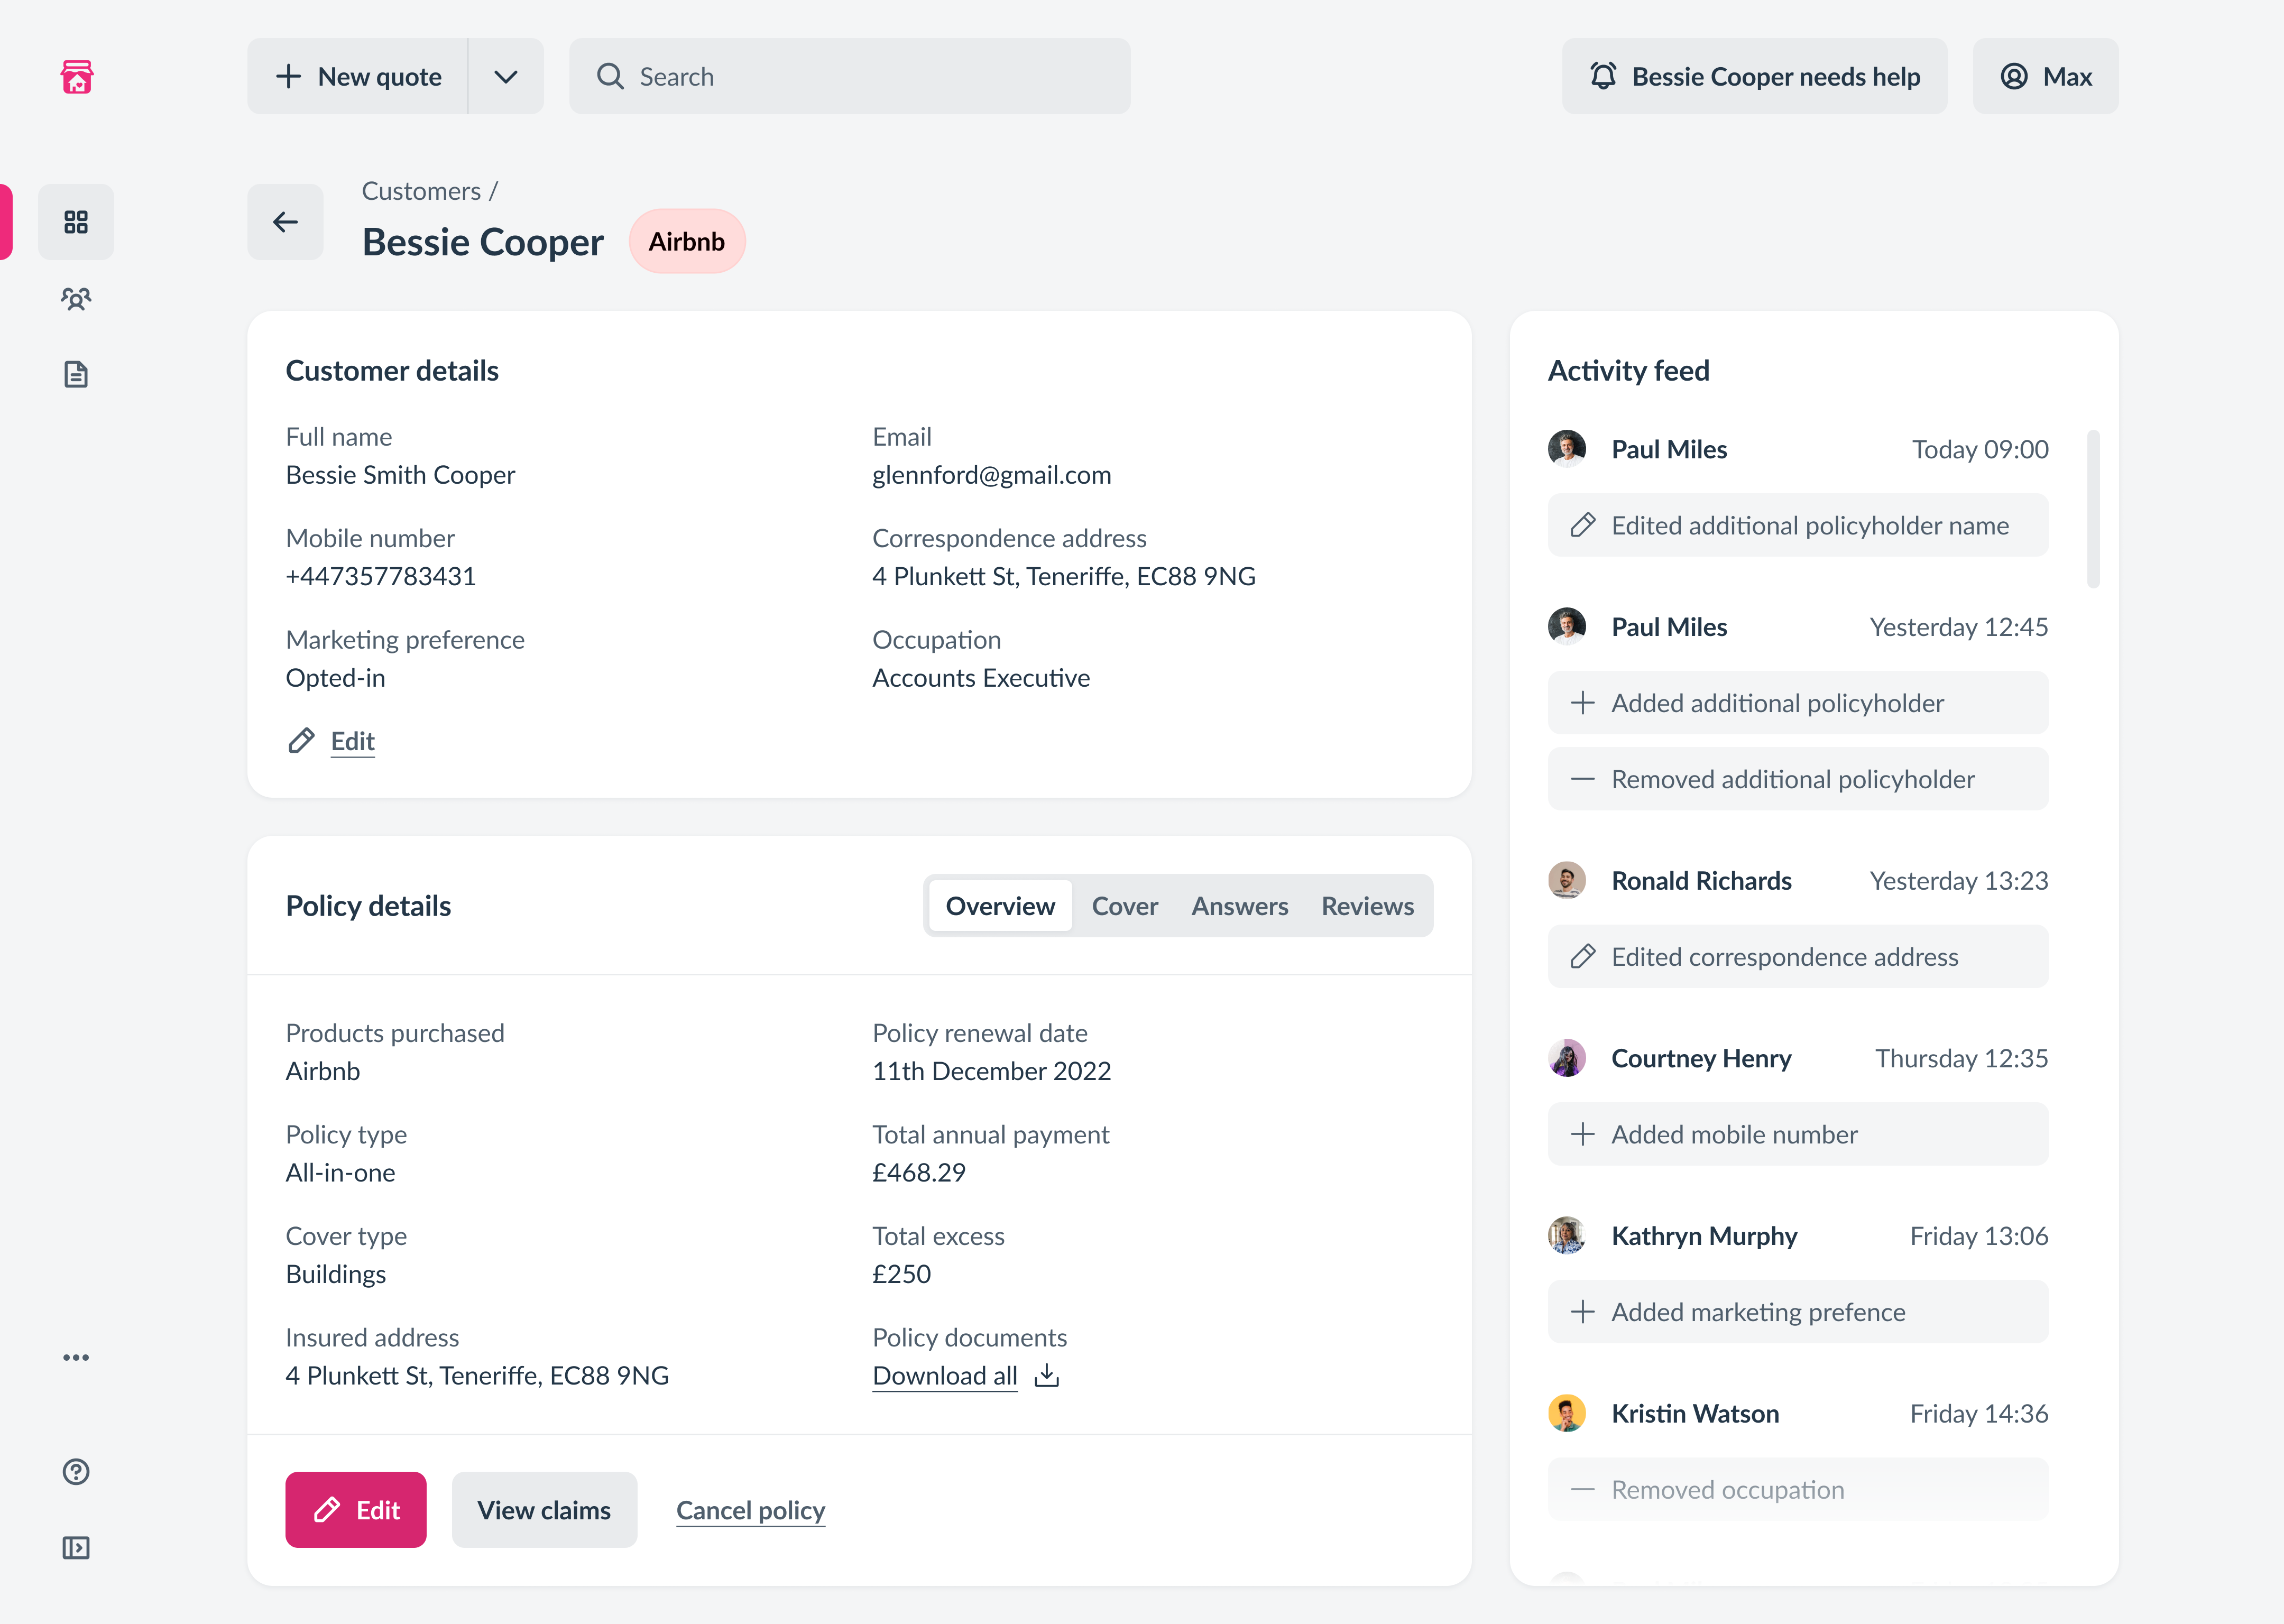Click the download icon beside Download all
Viewport: 2284px width, 1624px height.
click(x=1047, y=1375)
